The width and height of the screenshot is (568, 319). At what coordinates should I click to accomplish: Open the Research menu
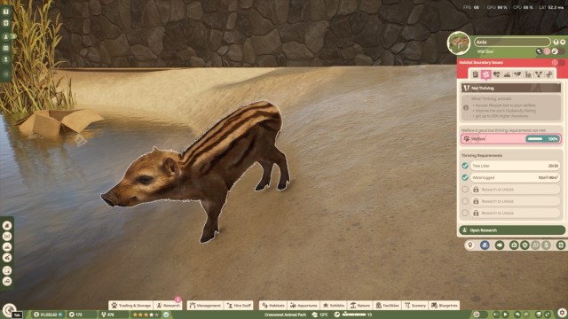168,305
